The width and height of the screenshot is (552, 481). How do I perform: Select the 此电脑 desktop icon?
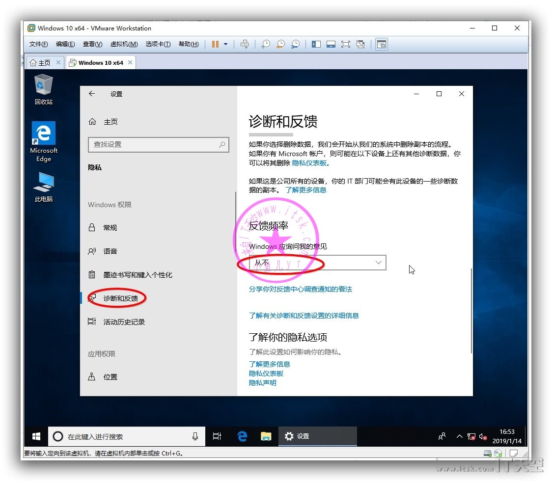point(44,187)
